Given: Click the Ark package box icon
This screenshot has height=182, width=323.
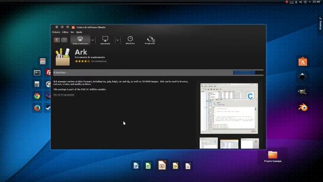Looking at the screenshot, I should tap(63, 57).
